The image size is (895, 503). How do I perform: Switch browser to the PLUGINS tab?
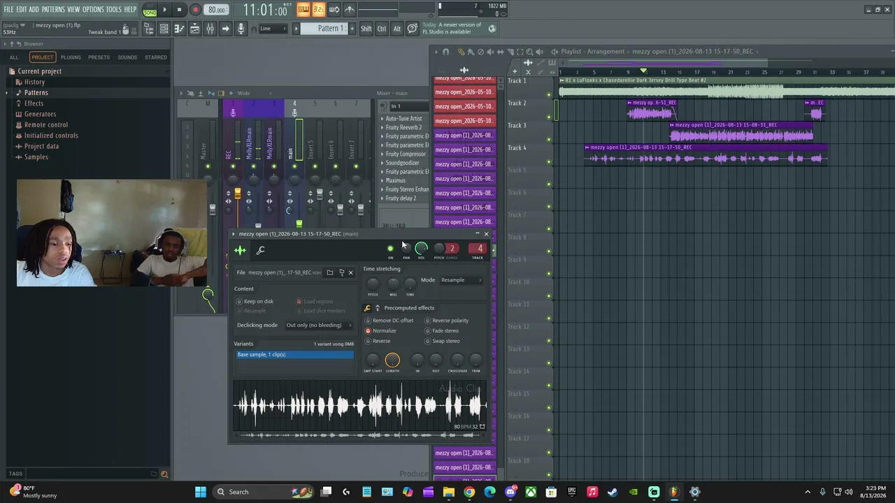pyautogui.click(x=71, y=57)
